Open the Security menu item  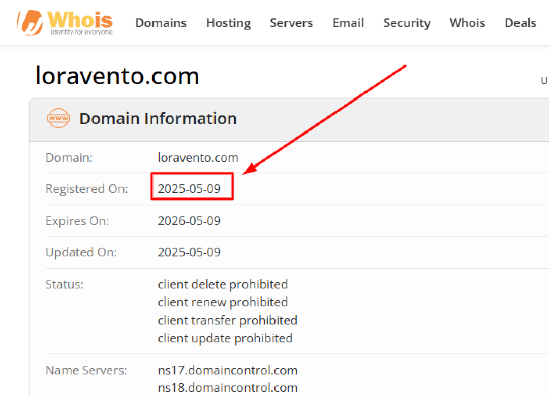tap(407, 23)
